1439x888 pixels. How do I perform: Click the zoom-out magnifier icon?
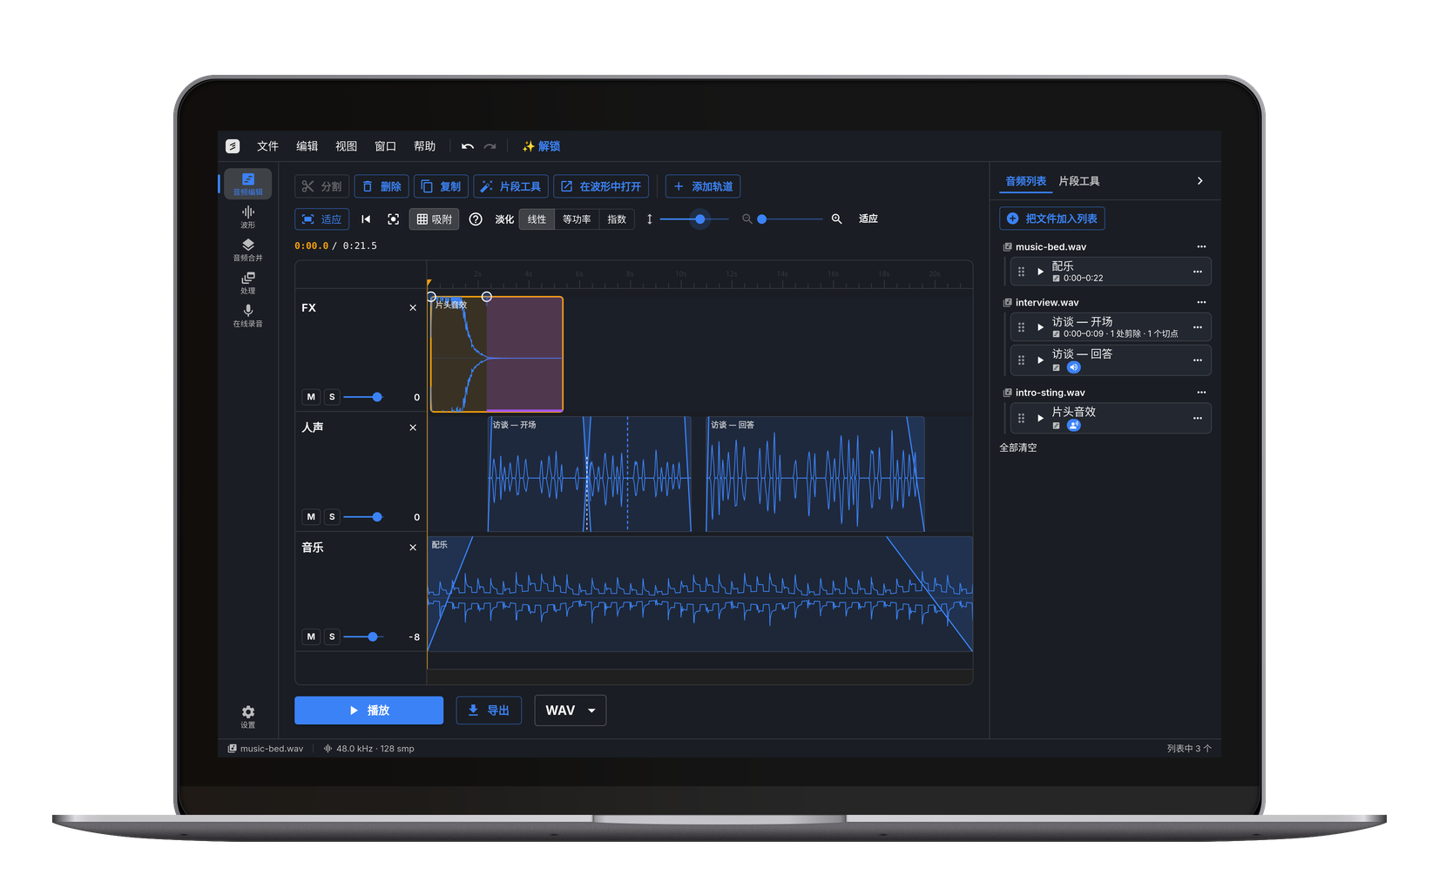click(747, 219)
